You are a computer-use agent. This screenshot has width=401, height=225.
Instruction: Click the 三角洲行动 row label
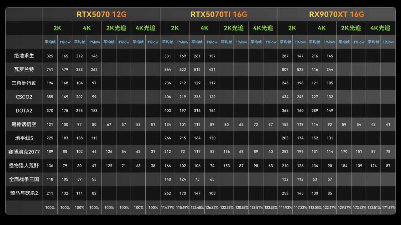[x=24, y=83]
